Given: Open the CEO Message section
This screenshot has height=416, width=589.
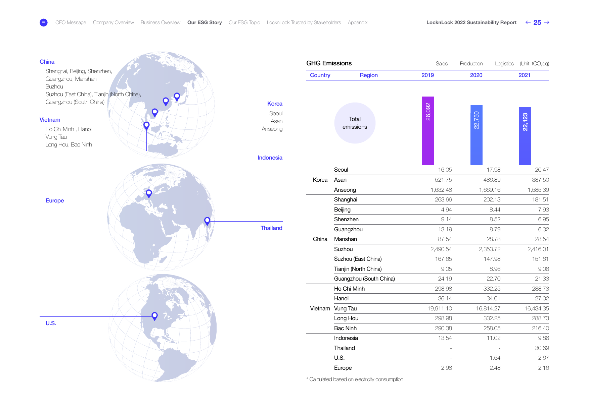Looking at the screenshot, I should (71, 22).
